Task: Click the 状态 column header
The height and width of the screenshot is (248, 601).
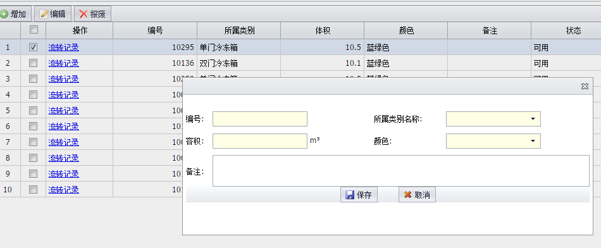Action: tap(566, 30)
